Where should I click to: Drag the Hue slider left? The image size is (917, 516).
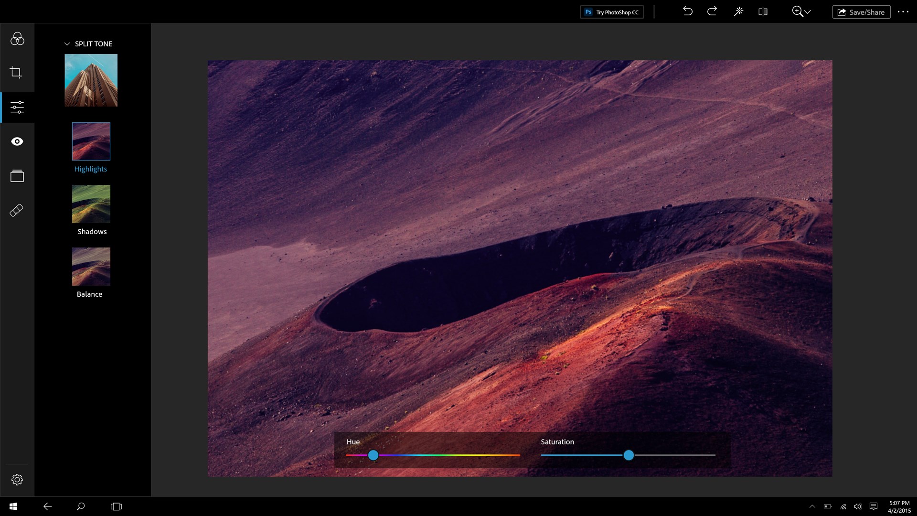coord(373,455)
